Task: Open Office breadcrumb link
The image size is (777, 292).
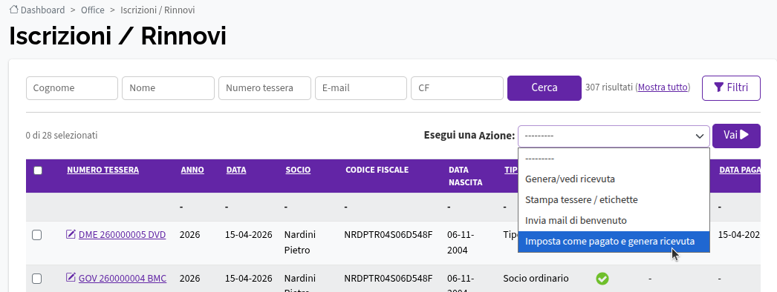Action: pos(93,10)
